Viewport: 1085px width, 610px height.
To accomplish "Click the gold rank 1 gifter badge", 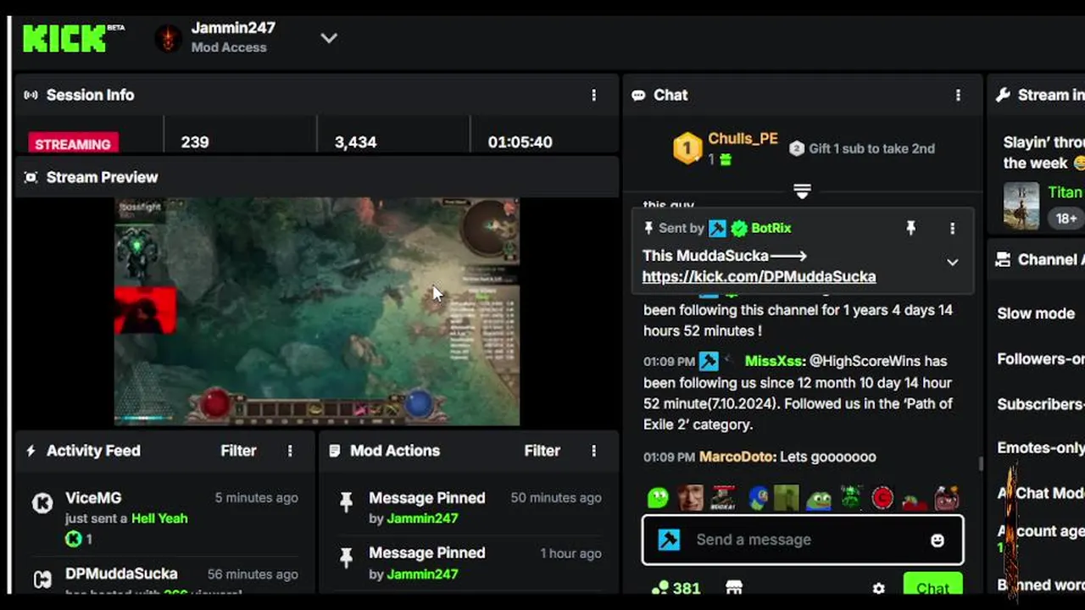I will [x=687, y=148].
